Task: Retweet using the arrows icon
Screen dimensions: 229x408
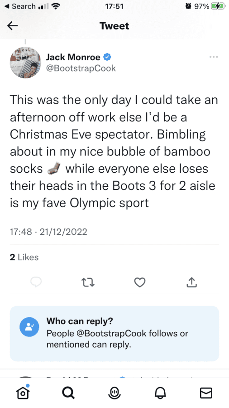Action: [x=88, y=282]
